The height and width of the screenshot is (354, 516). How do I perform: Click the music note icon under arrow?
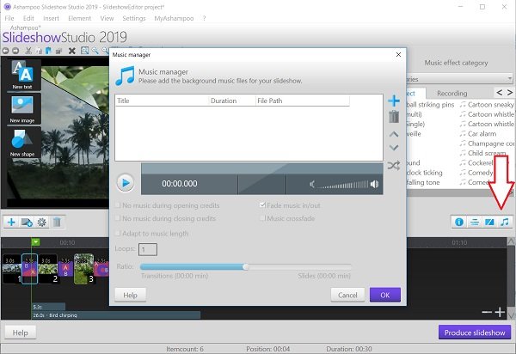point(505,223)
